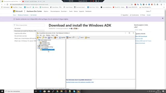The width and height of the screenshot is (166, 93).
Task: Click the Search toolbar button in Compatibility Administrator
Action: (x=81, y=37)
